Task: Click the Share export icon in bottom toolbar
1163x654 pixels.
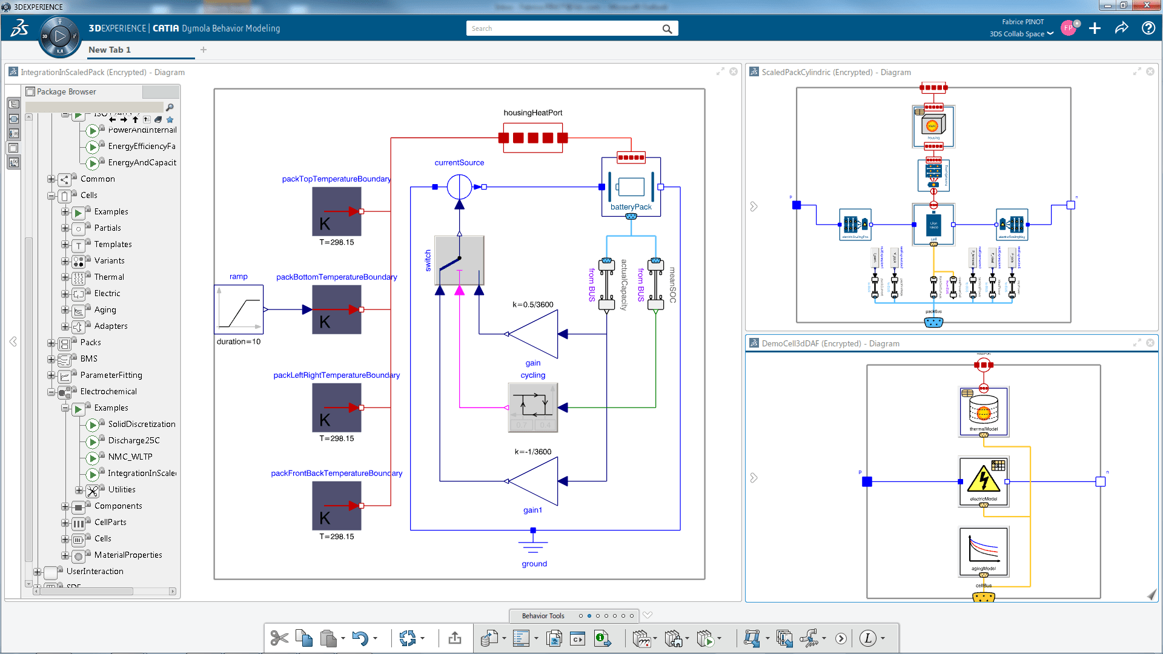Action: [x=455, y=638]
